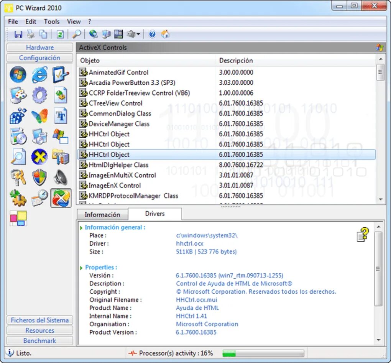Open the View menu
391x363 pixels.
74,22
